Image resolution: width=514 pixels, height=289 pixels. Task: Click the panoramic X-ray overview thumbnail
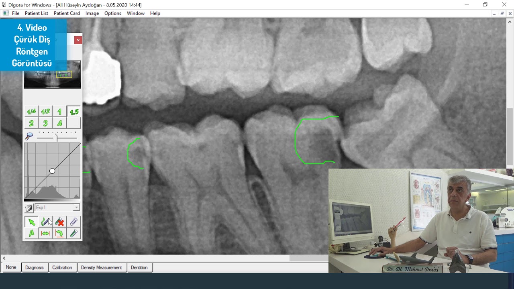pyautogui.click(x=52, y=74)
